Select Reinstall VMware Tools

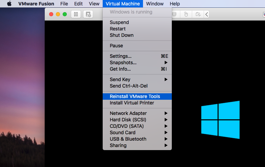(137, 96)
